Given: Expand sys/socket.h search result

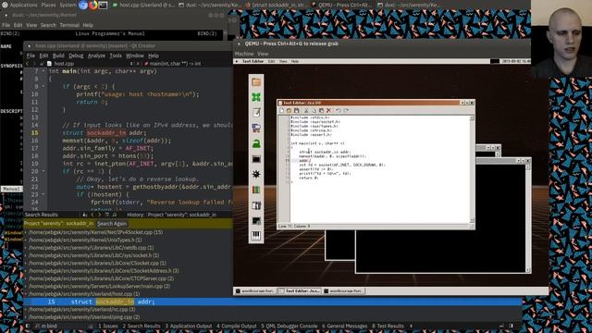Looking at the screenshot, I should tap(26, 255).
